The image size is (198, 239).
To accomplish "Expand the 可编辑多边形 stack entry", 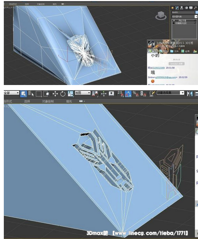I will 174,23.
